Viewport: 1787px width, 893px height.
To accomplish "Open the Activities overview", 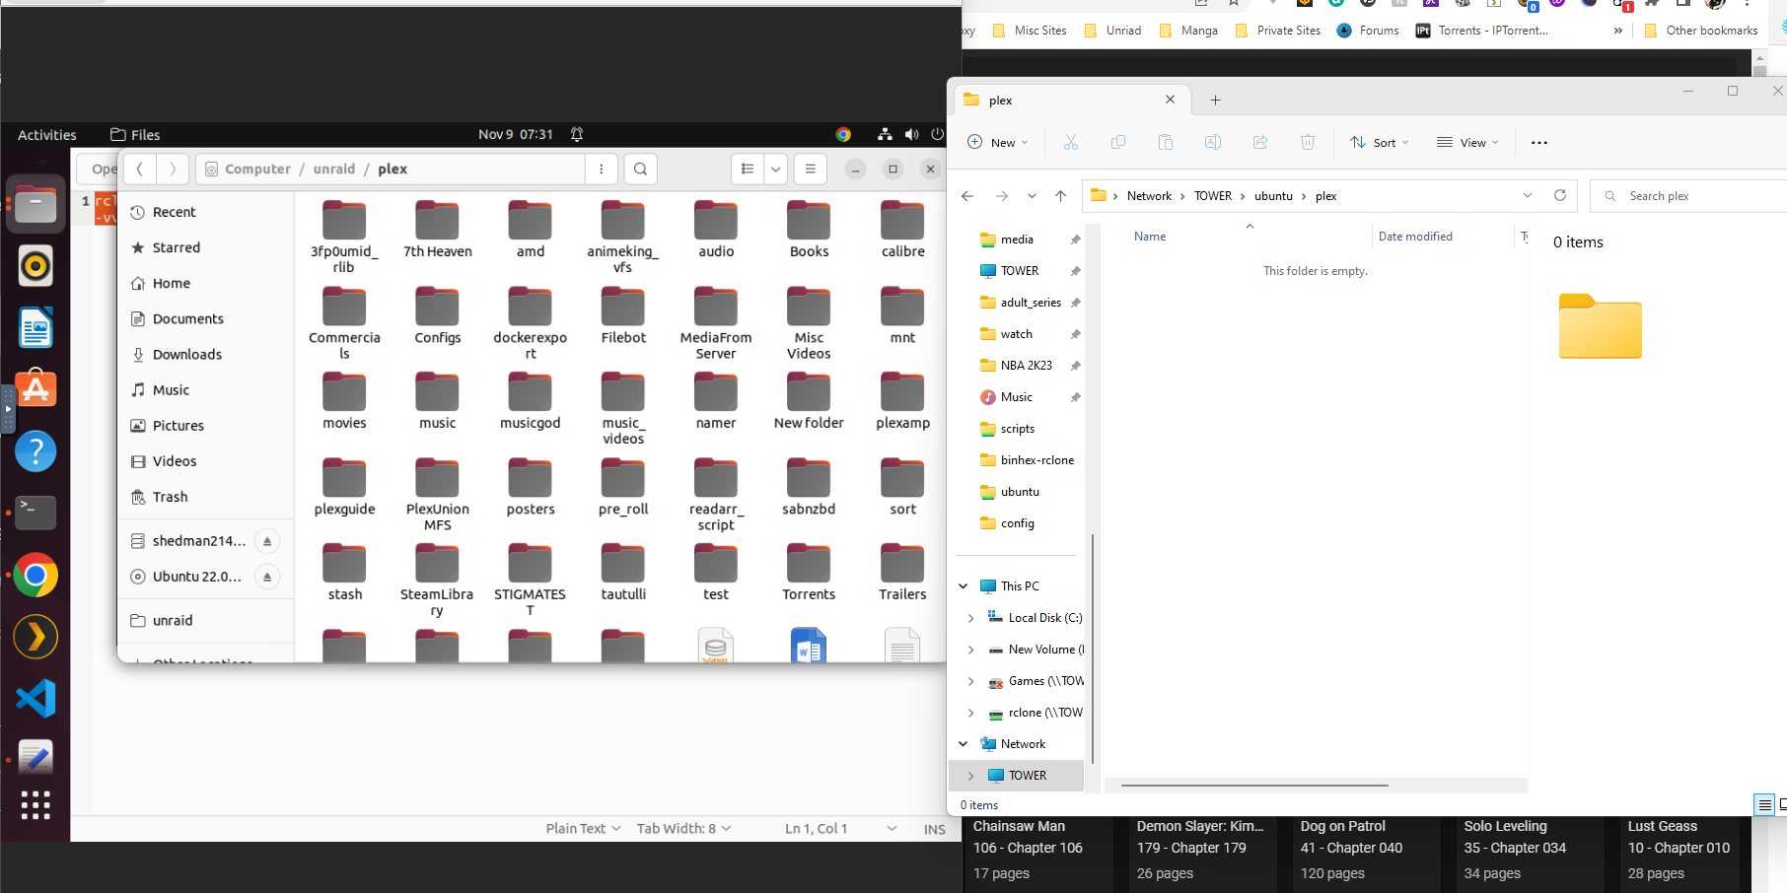I will coord(46,134).
